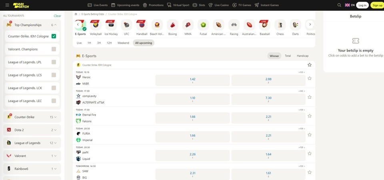Switch market view to Handicap

[303, 56]
